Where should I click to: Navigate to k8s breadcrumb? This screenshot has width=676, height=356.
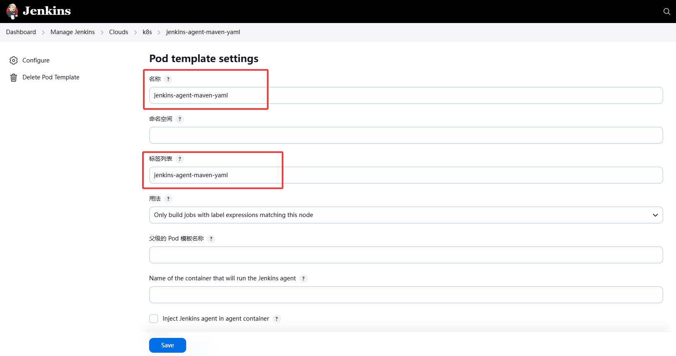pos(147,32)
